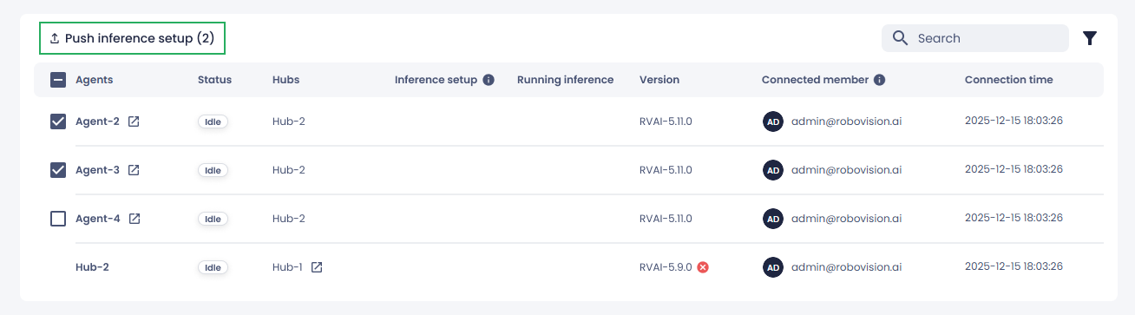Click admin@robovision.ai in Hub-2 row
Viewport: 1135px width, 315px height.
(x=846, y=267)
